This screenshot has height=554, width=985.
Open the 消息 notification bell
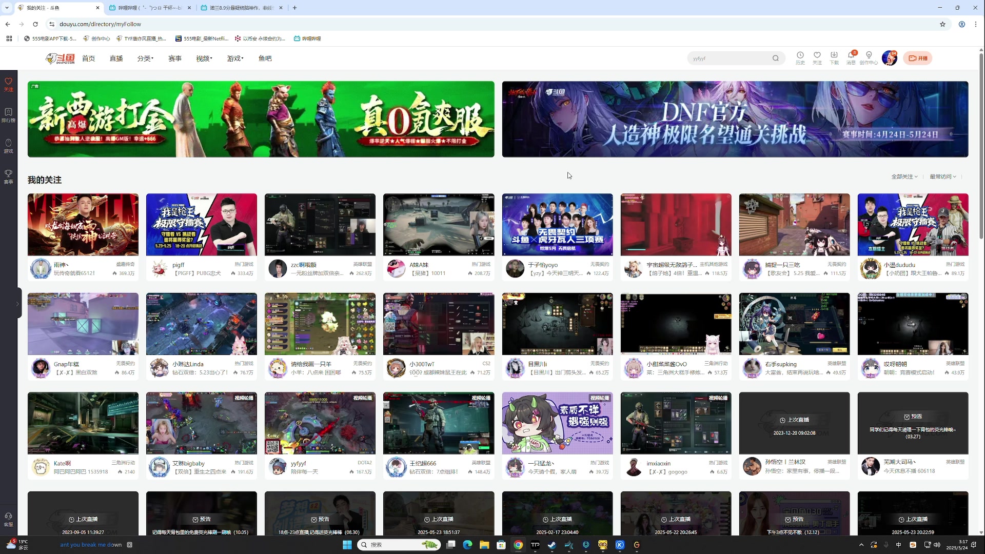point(851,58)
